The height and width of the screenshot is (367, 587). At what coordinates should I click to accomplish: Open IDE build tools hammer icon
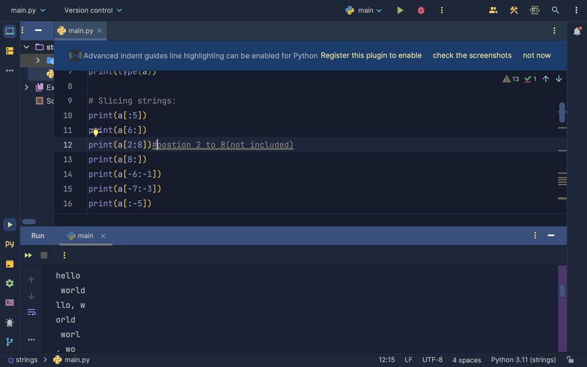point(514,10)
